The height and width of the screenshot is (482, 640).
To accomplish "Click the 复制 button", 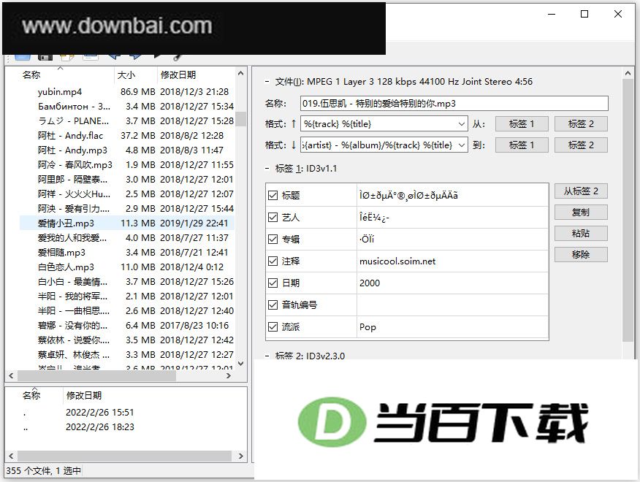I will (x=581, y=213).
